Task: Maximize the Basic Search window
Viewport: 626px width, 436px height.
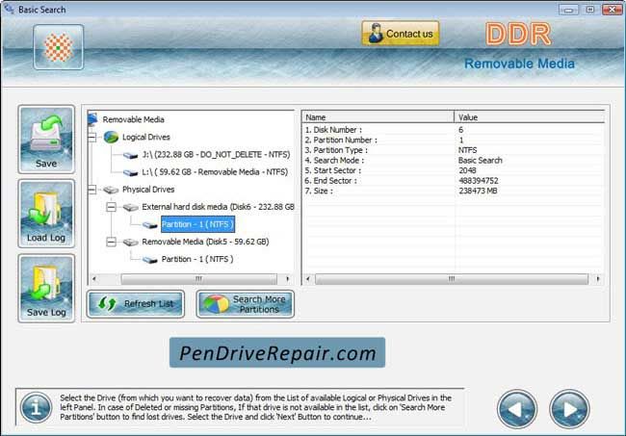Action: point(590,10)
